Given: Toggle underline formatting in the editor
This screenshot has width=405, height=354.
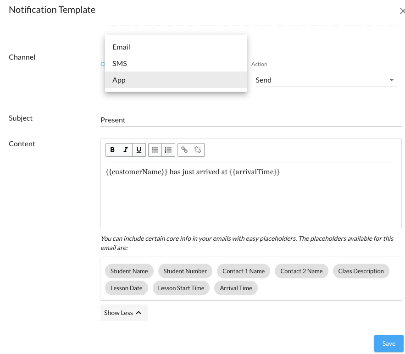Looking at the screenshot, I should pyautogui.click(x=139, y=150).
